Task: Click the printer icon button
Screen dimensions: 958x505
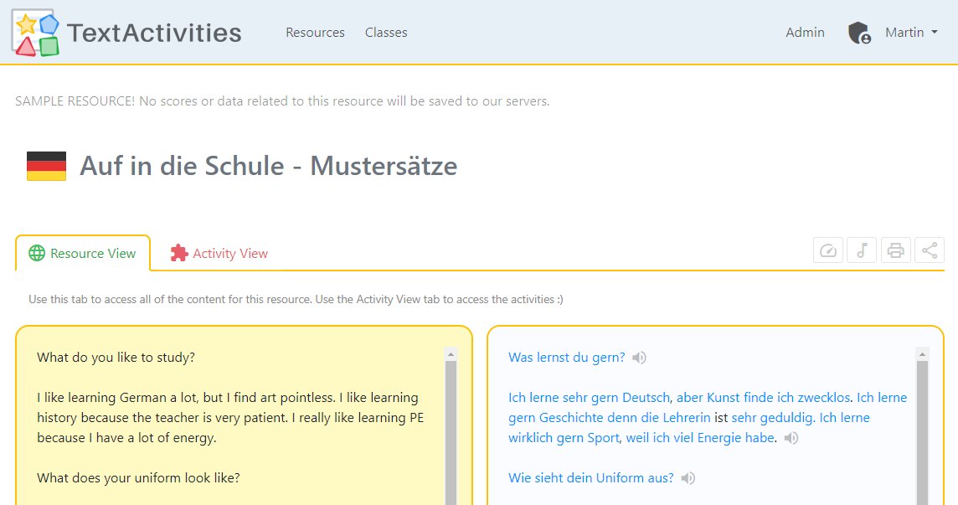Action: coord(896,250)
